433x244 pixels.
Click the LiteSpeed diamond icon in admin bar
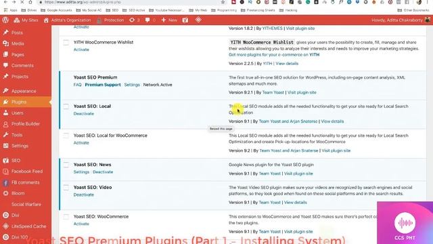coord(198,20)
